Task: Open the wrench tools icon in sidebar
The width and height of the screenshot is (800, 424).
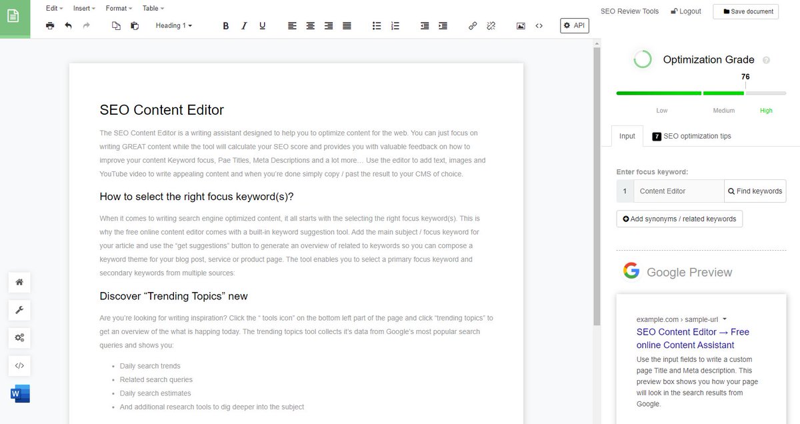Action: (x=19, y=310)
